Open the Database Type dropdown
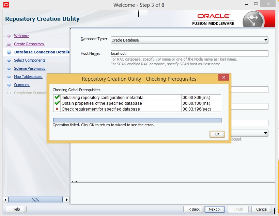Image resolution: width=279 pixels, height=216 pixels. click(265, 40)
